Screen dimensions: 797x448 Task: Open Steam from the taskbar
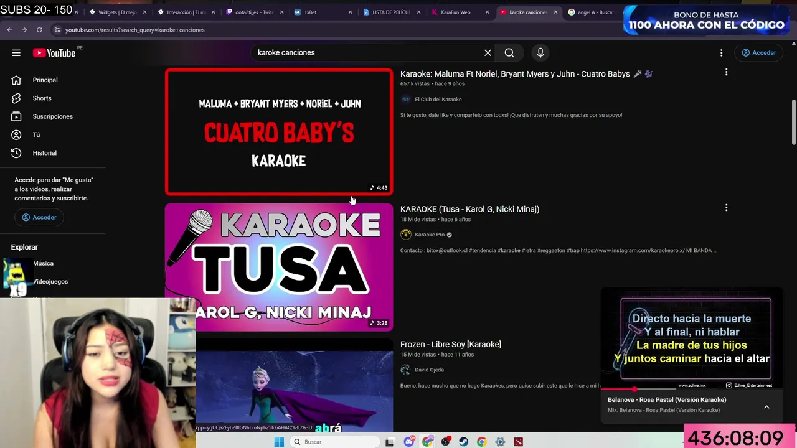pos(463,442)
